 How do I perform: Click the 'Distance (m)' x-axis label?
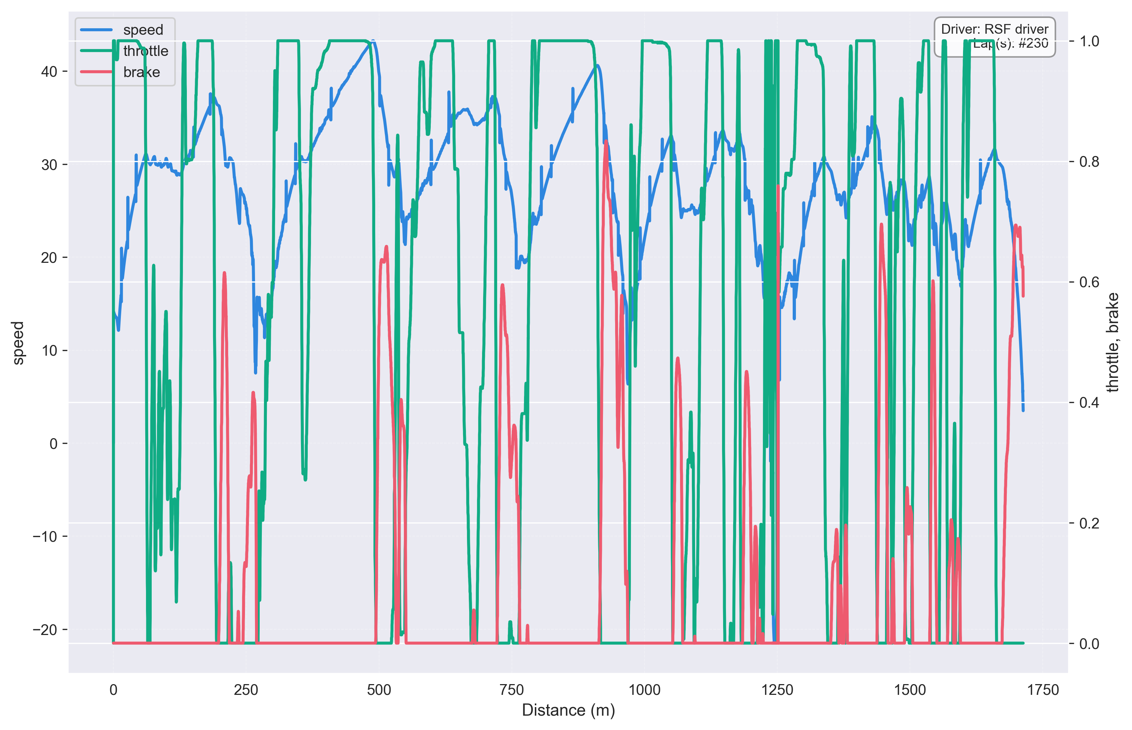tap(568, 710)
